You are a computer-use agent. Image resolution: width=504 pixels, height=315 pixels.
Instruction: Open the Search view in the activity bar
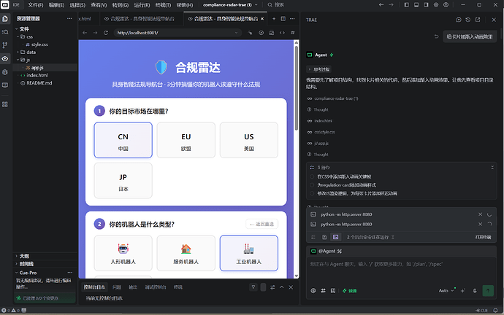click(x=5, y=32)
